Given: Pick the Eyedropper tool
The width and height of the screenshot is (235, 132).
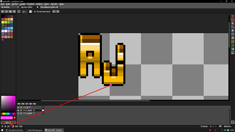Looking at the screenshot, I should (233, 27).
